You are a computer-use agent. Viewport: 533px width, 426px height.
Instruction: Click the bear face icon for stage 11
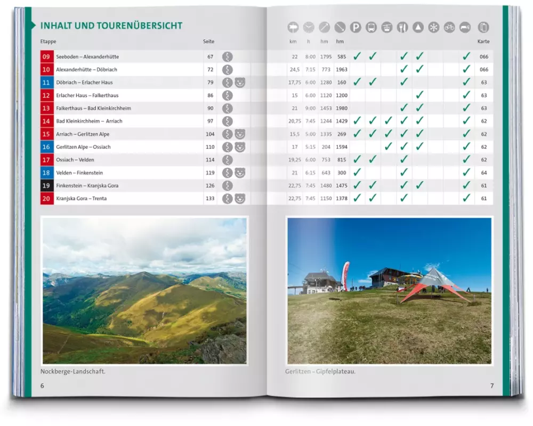click(240, 83)
